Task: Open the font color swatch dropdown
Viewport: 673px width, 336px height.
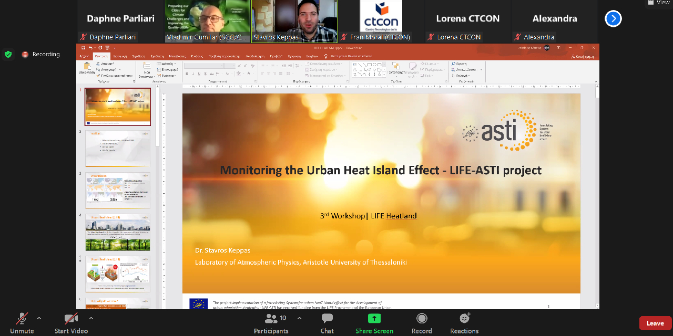Action: tap(253, 73)
